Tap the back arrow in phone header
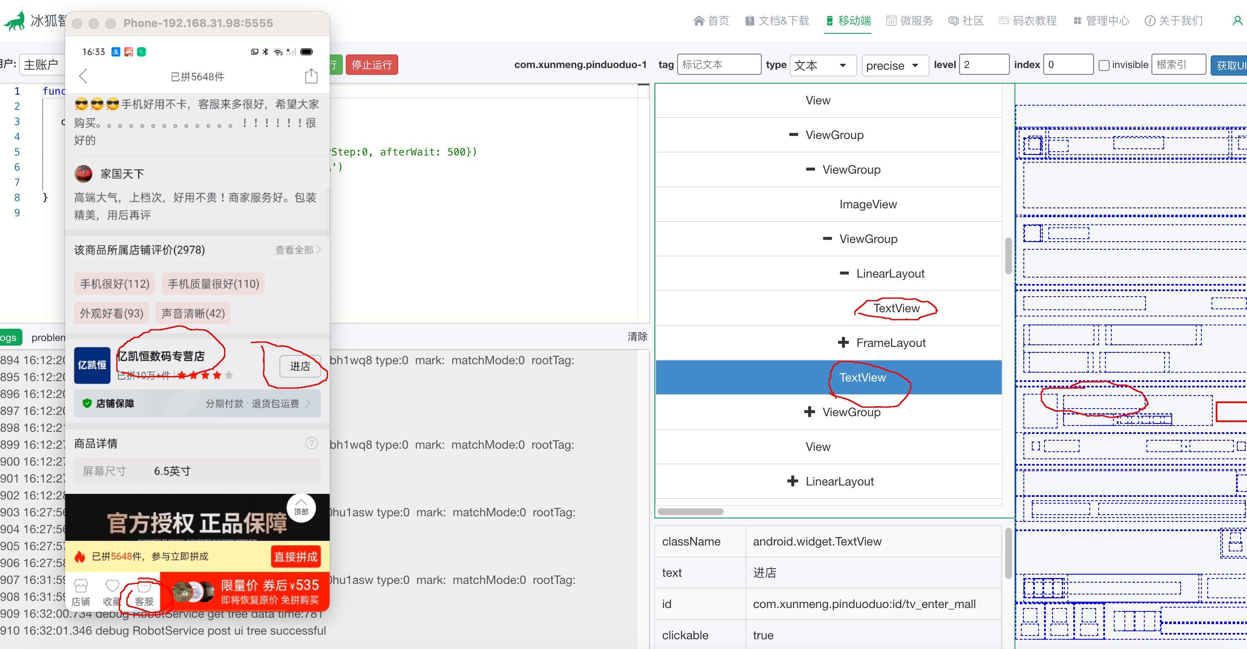 [x=83, y=76]
